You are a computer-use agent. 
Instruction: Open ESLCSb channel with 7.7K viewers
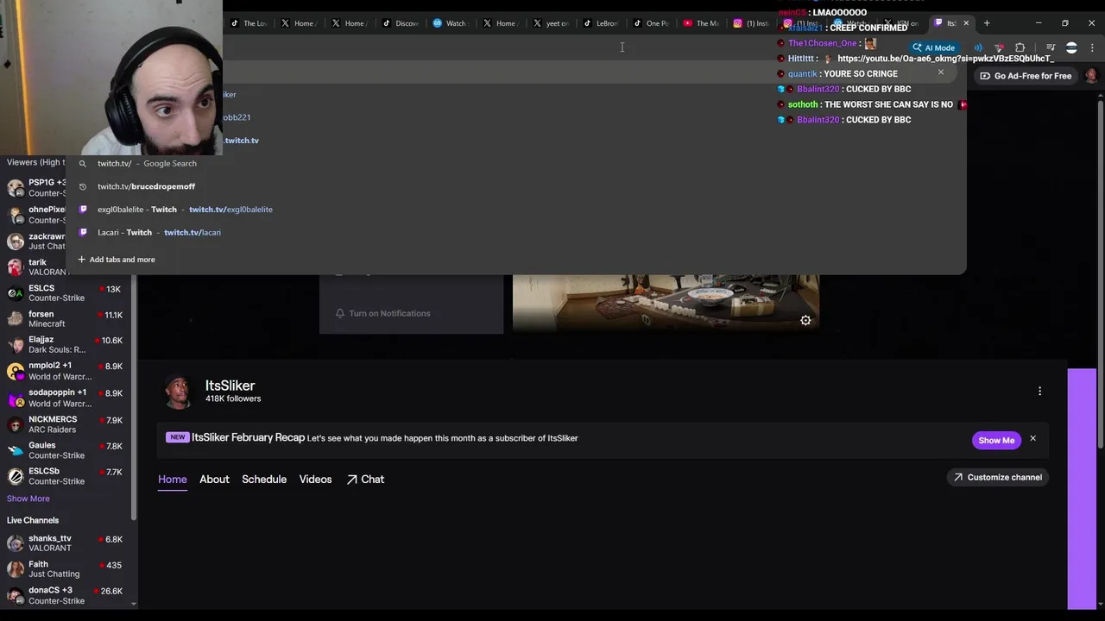(x=66, y=476)
